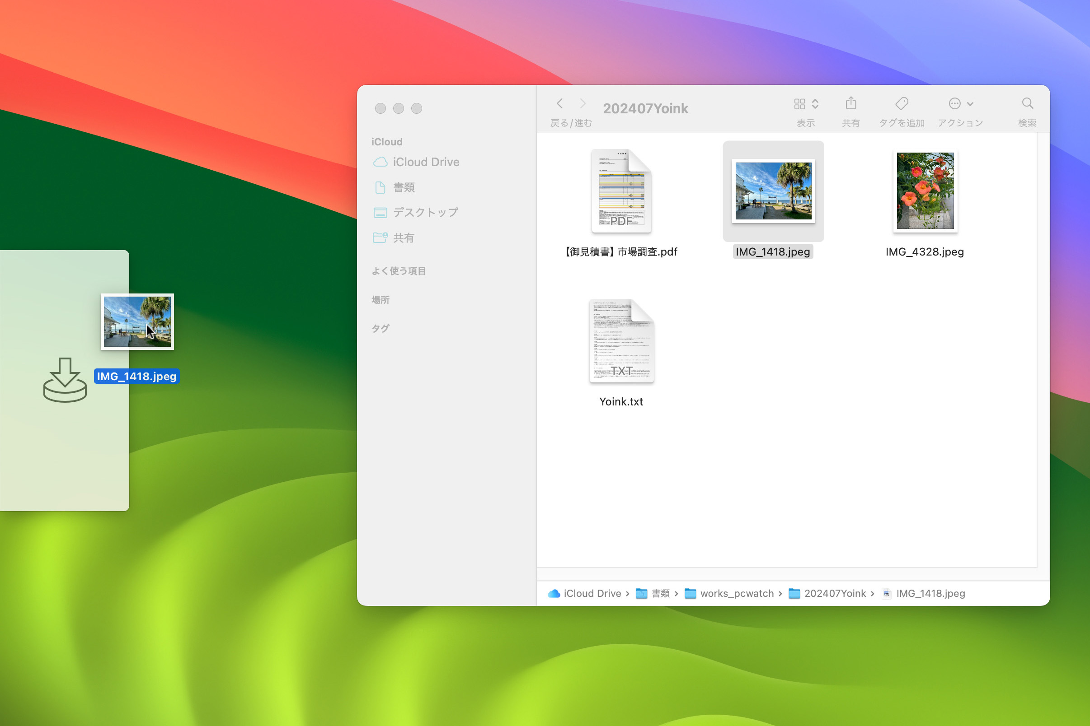This screenshot has width=1090, height=726.
Task: Click Yoink's download drop-zone icon
Action: (65, 380)
